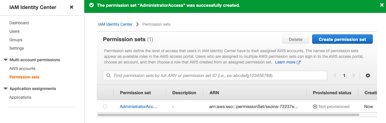Open the Dashboard menu item
386x123 pixels.
tap(19, 23)
